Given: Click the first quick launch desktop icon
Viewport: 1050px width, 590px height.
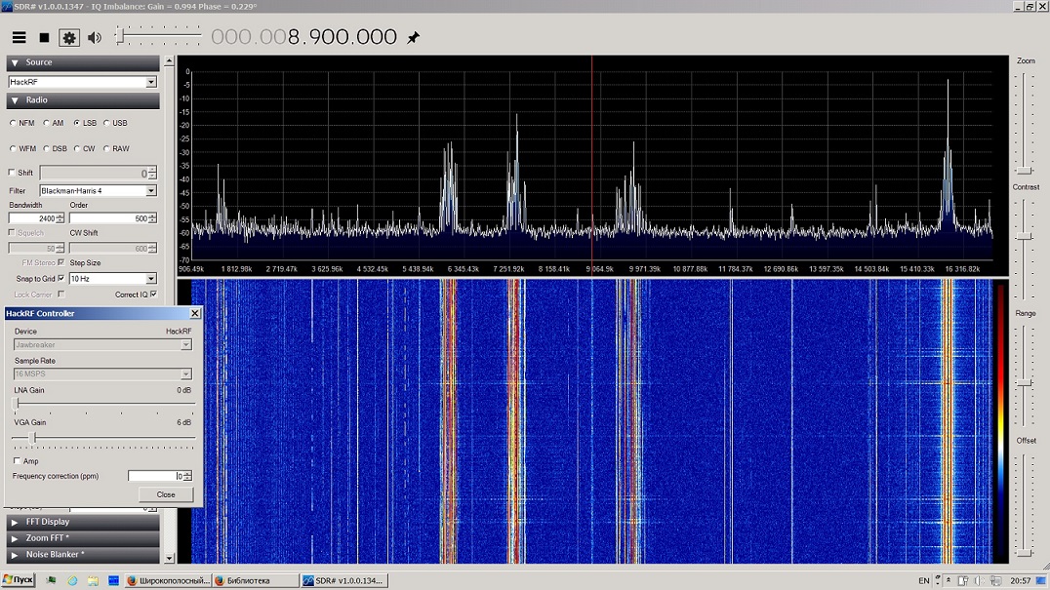Looking at the screenshot, I should (51, 580).
